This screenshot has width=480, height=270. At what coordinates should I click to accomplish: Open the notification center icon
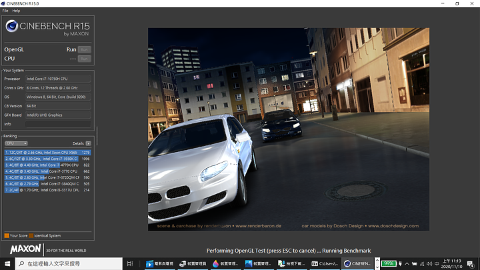471,263
